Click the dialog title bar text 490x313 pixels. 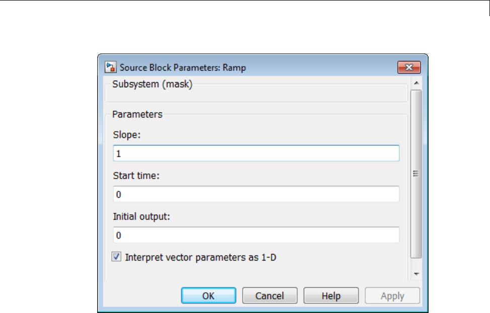pyautogui.click(x=182, y=67)
